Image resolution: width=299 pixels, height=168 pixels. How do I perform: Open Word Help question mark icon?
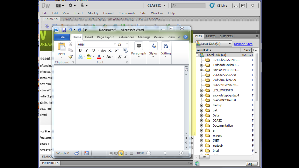[x=185, y=37]
